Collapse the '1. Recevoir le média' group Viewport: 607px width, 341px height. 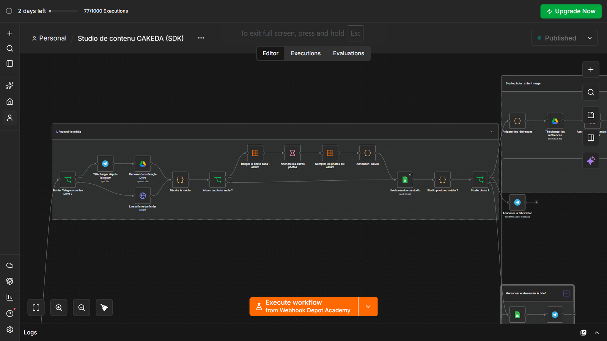click(492, 132)
